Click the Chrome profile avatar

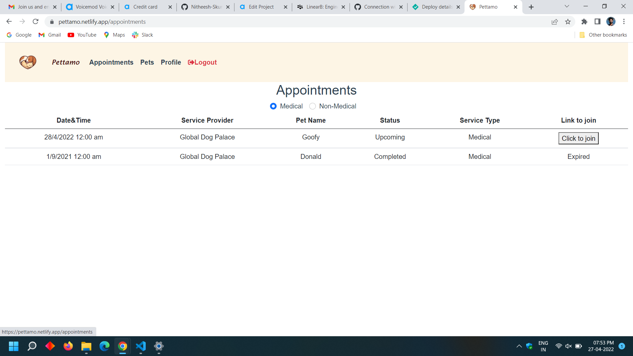tap(611, 22)
